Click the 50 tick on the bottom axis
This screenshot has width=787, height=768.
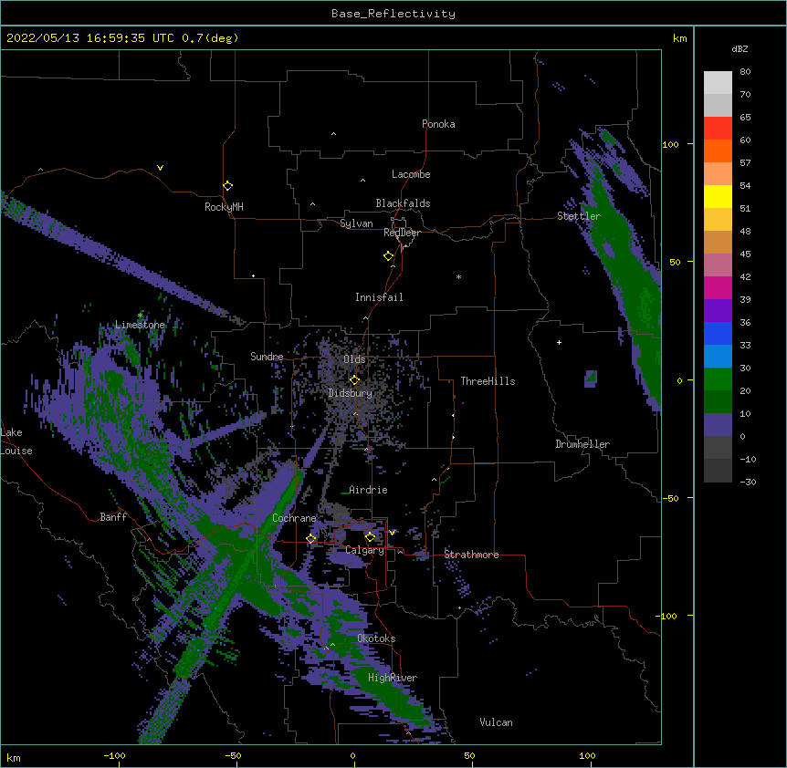469,755
